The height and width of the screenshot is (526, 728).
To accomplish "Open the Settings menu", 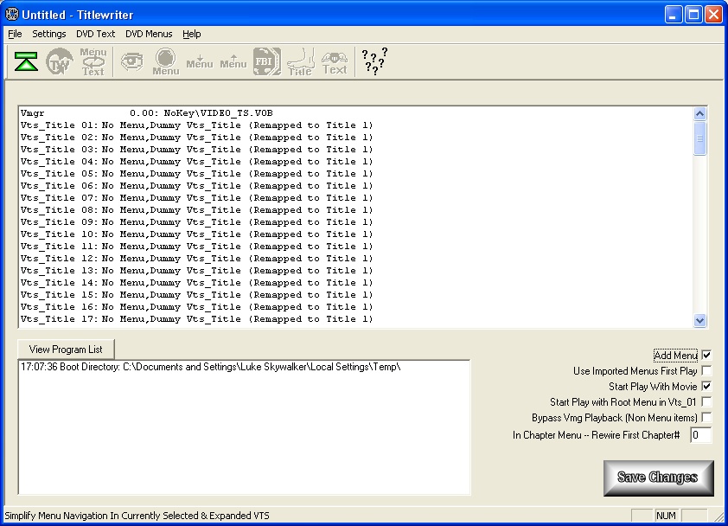I will (x=49, y=34).
